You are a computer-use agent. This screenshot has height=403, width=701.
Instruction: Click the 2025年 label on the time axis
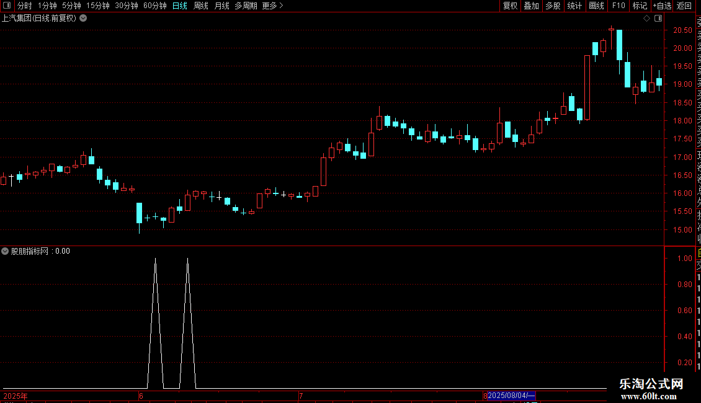(16, 396)
